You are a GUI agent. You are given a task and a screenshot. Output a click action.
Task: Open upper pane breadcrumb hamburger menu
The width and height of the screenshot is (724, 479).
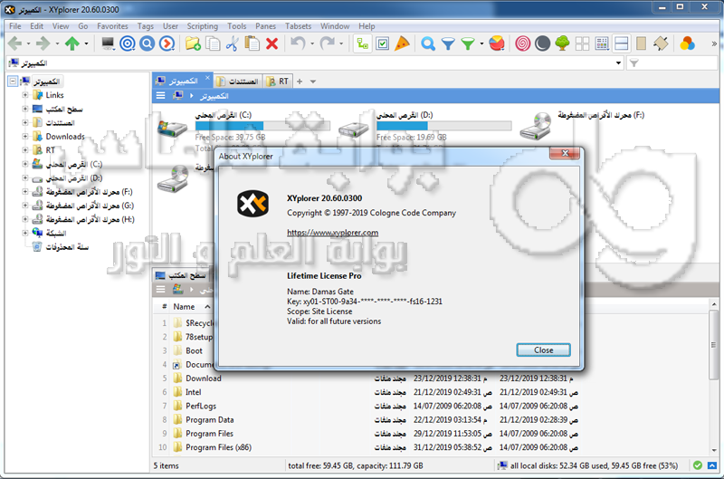point(161,96)
